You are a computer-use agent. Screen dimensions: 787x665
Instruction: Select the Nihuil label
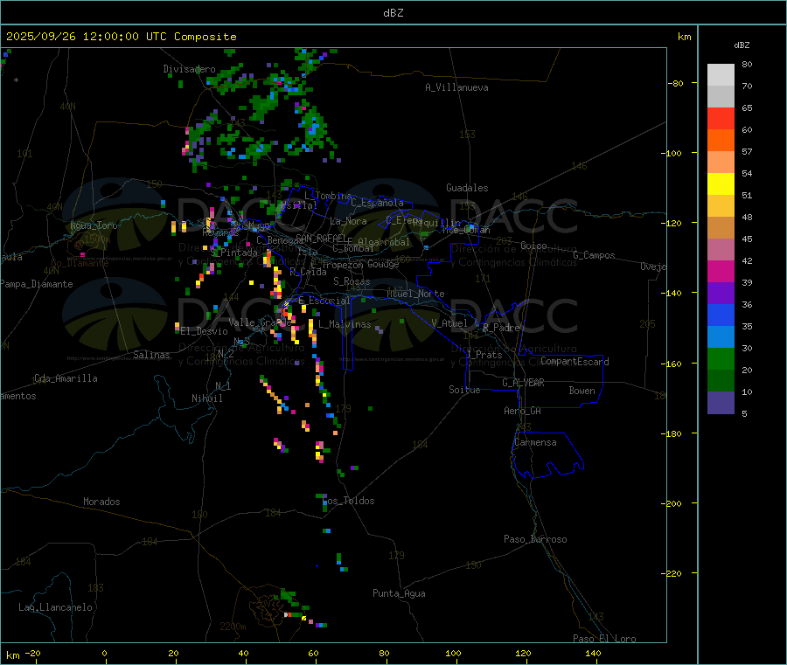pyautogui.click(x=206, y=398)
